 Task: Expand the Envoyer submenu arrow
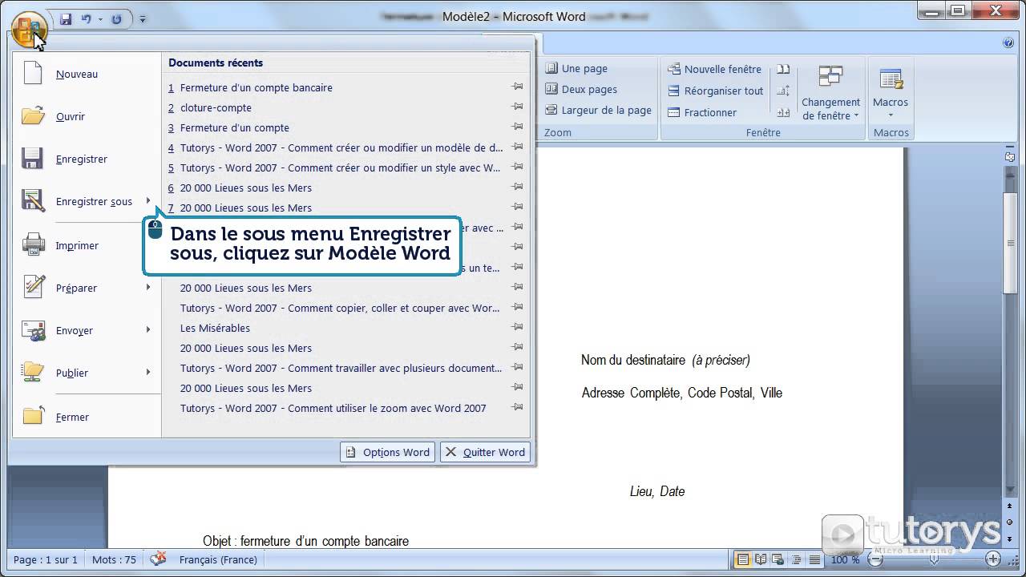pos(148,330)
